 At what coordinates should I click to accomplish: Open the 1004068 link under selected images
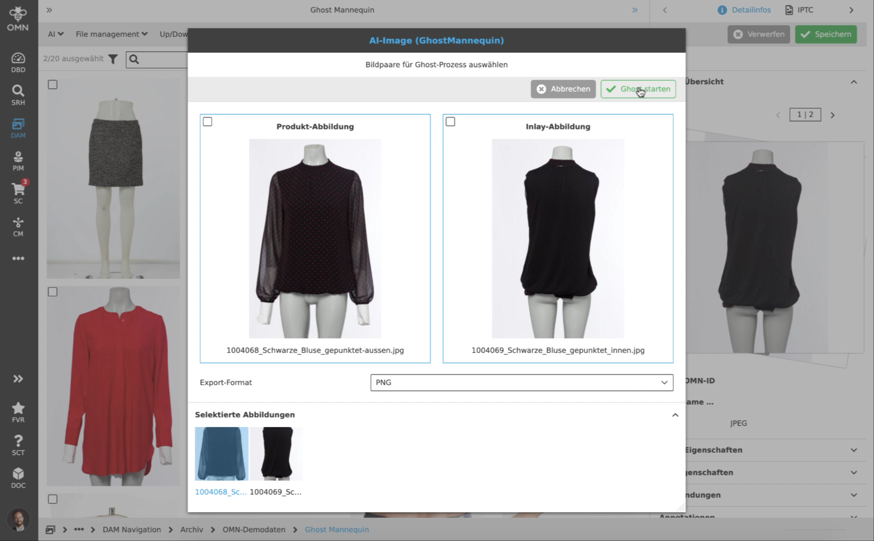[x=221, y=492]
